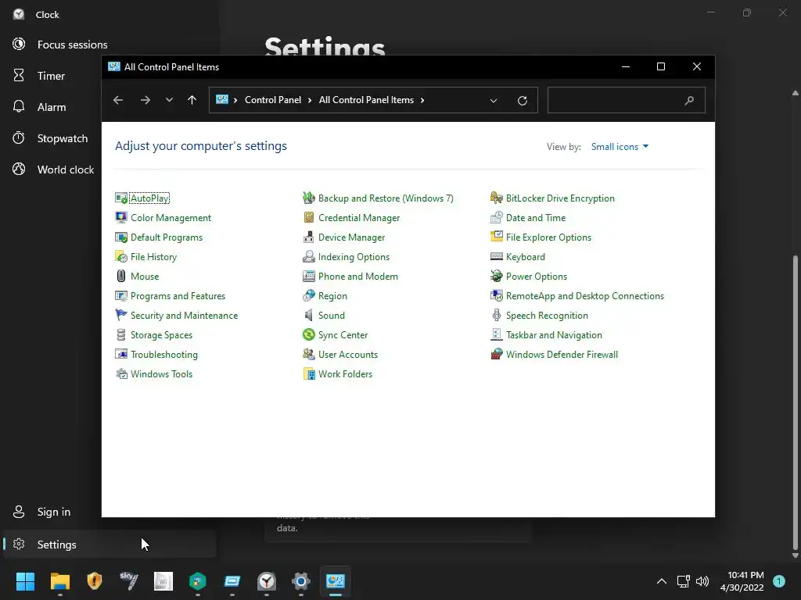Click RemoteApp and Desktop Connections link
The width and height of the screenshot is (801, 600).
585,296
